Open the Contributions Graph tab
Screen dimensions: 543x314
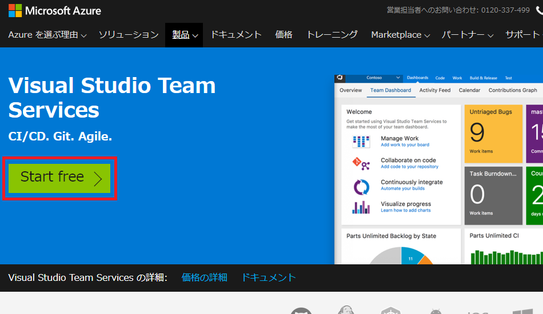[x=513, y=90]
